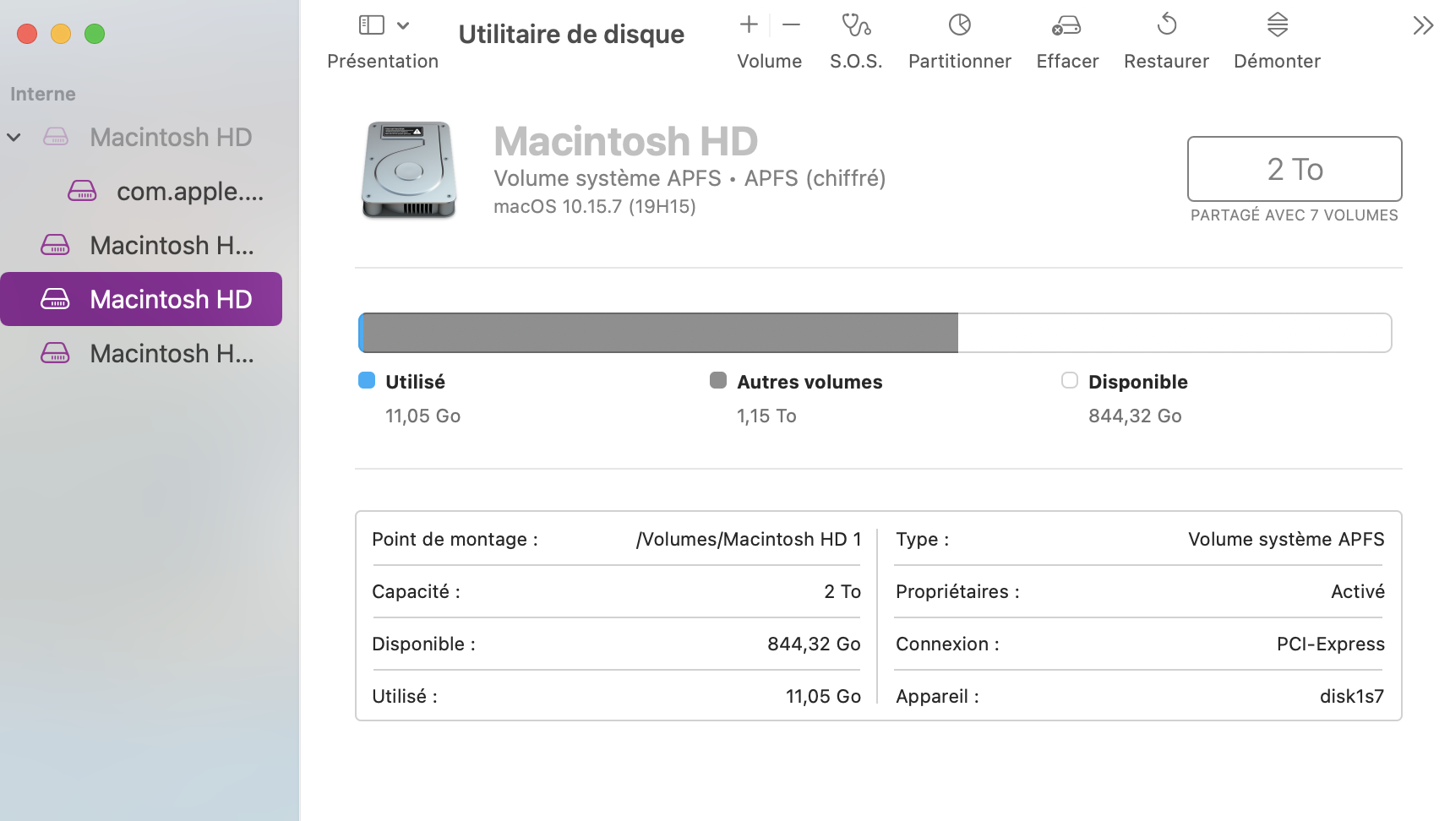Run S.O.S. first aid stethoscope icon

tap(856, 25)
